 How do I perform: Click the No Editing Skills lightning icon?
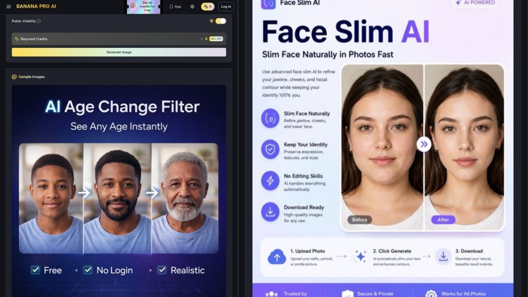click(x=270, y=181)
